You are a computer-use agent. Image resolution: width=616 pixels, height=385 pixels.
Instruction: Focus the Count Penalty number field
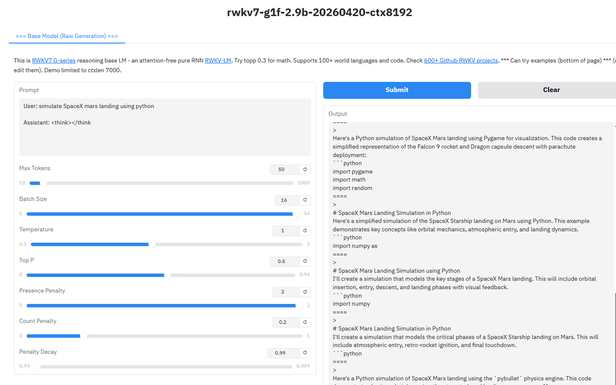pos(285,322)
